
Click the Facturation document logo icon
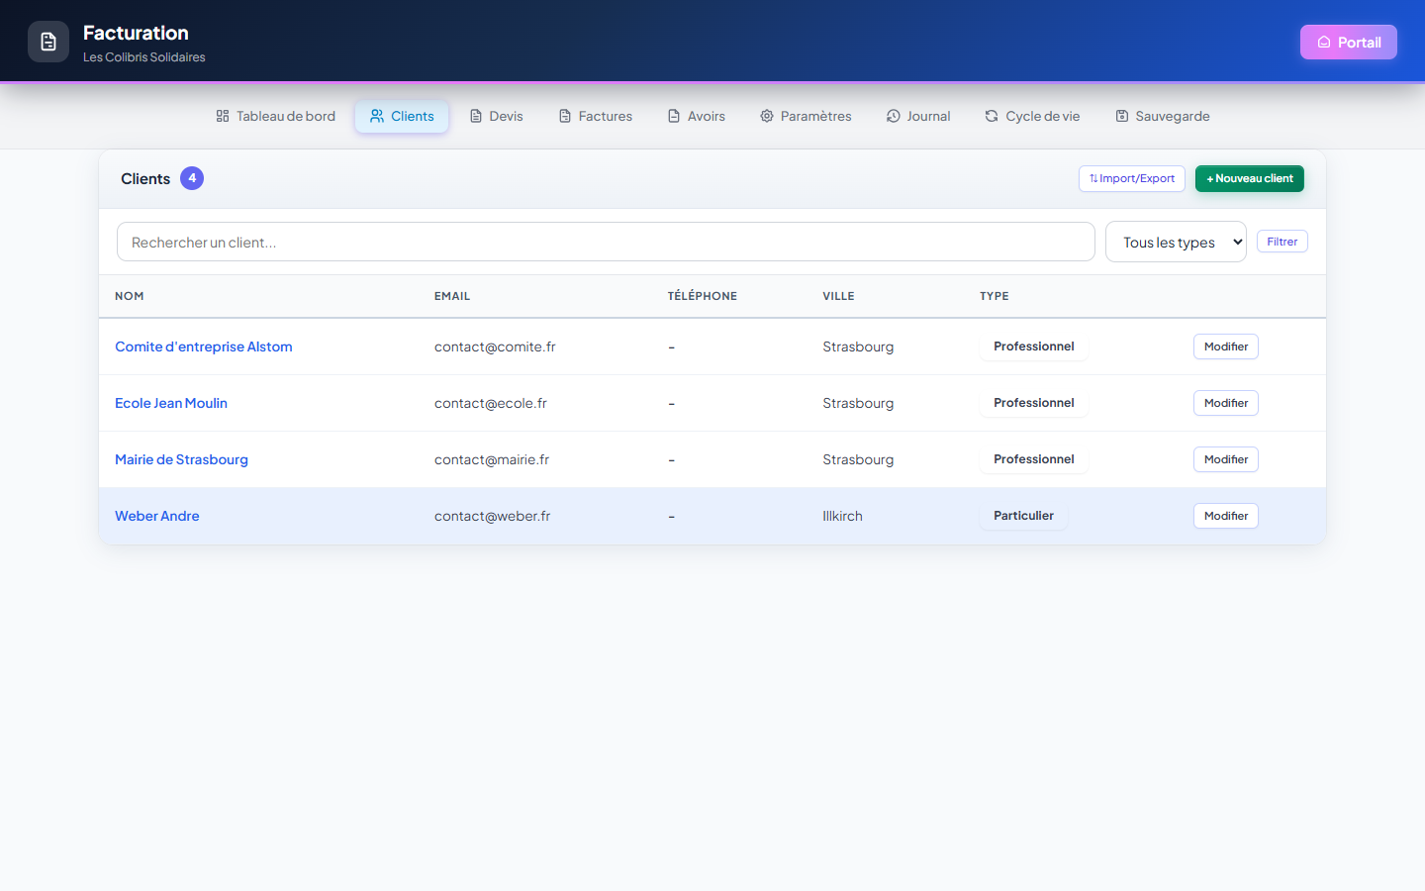coord(48,42)
